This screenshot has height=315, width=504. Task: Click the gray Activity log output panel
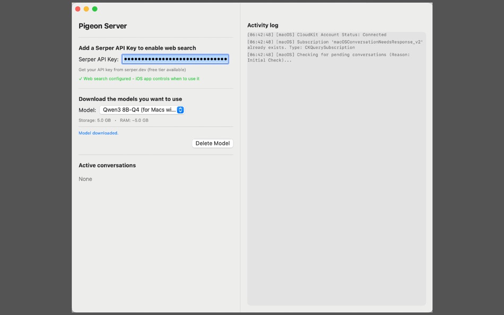(x=337, y=186)
